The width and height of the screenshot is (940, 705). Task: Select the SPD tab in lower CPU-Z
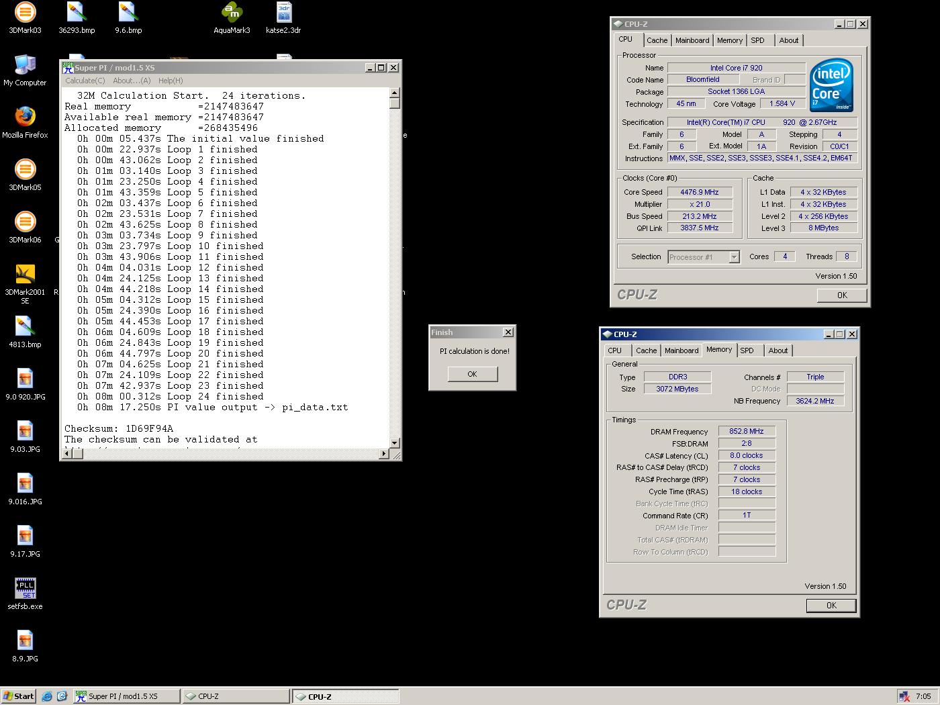pos(747,350)
